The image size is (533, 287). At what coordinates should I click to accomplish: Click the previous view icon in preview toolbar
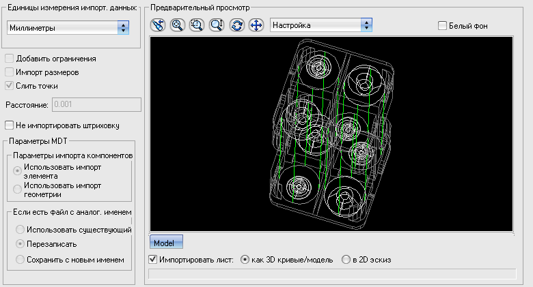[x=158, y=25]
